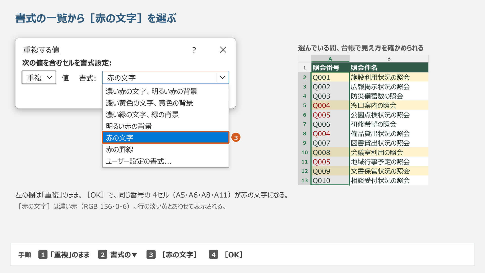485x273 pixels.
Task: Click cell 地域行事予定の照会
Action: [x=389, y=162]
